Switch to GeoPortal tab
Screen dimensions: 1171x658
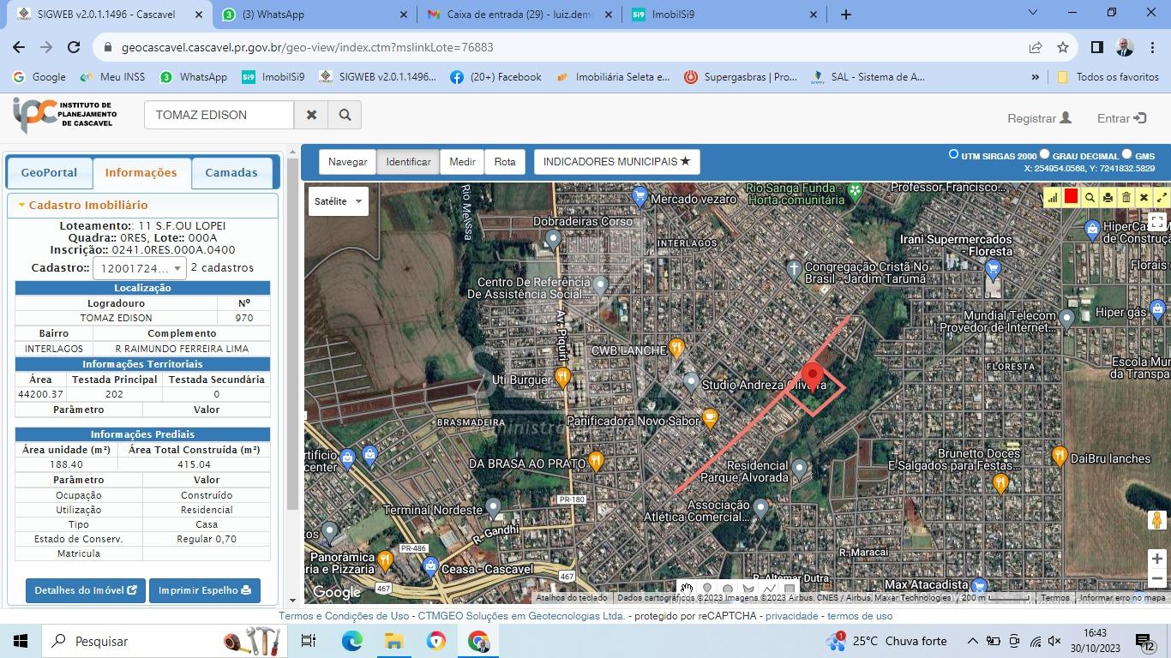49,173
